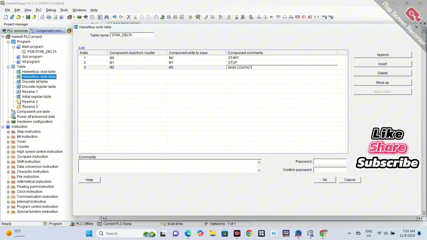Expand the Hardware configuration node
This screenshot has width=427, height=240.
click(x=8, y=122)
